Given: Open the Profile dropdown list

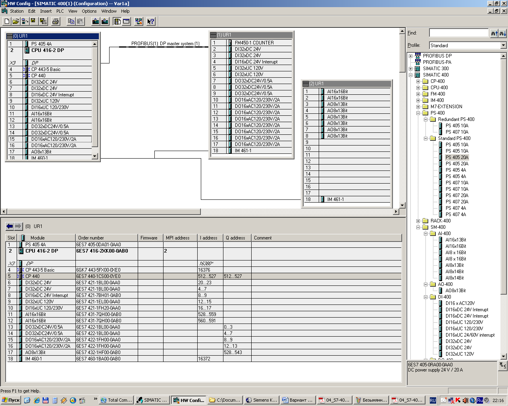Looking at the screenshot, I should 503,46.
